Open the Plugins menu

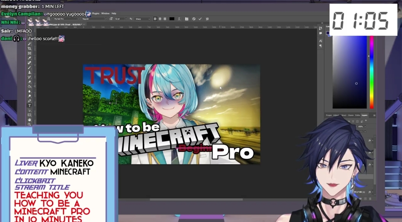[96, 13]
